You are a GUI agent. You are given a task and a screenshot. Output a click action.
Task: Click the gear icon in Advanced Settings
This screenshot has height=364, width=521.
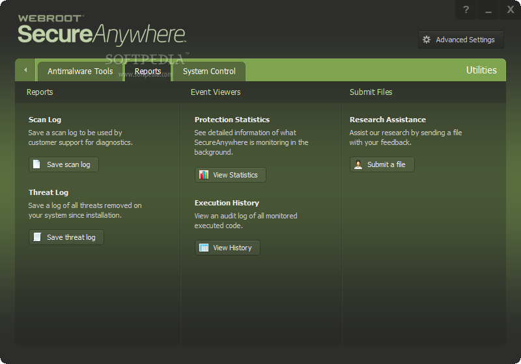point(427,40)
